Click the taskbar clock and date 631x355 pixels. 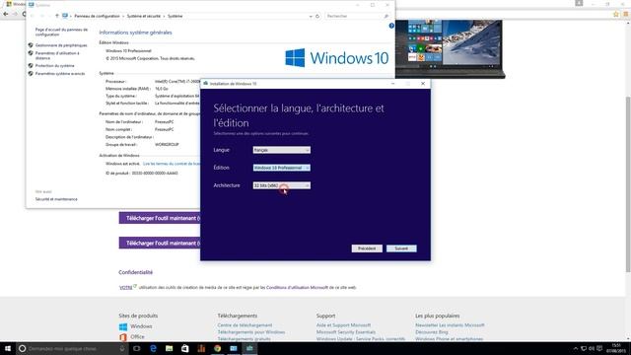pos(616,348)
